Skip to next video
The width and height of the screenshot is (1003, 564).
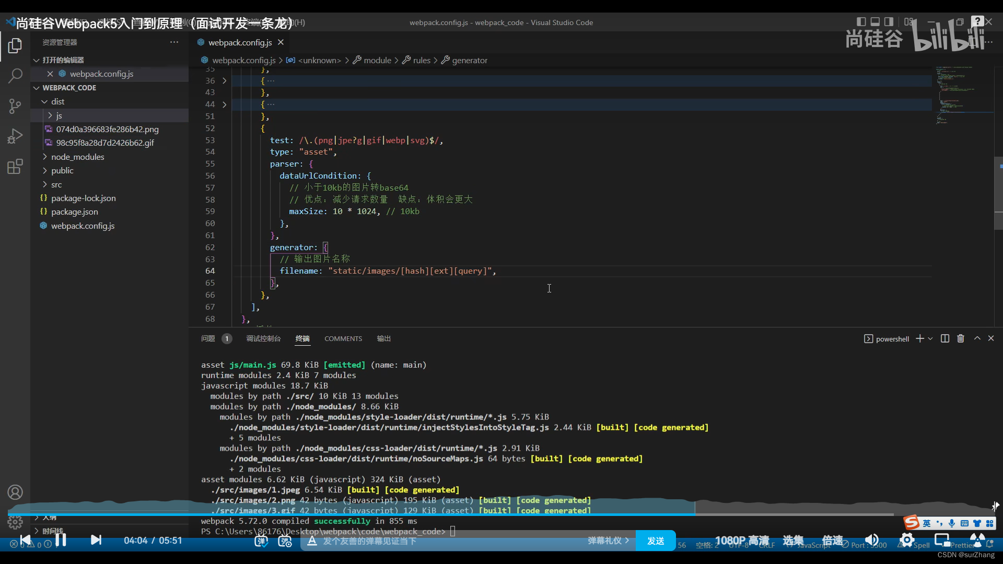[96, 540]
